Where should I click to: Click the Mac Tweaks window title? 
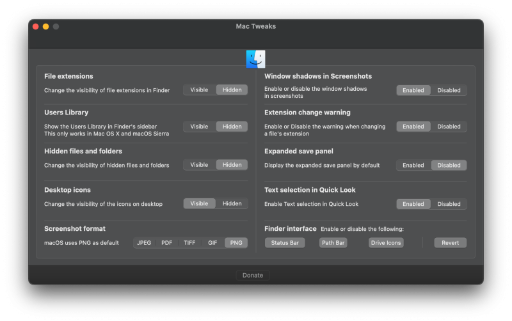point(255,26)
